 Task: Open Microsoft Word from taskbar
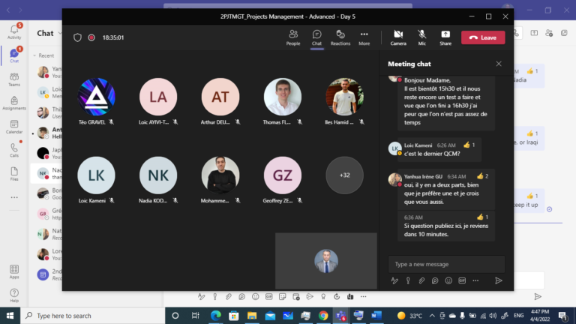coord(376,316)
